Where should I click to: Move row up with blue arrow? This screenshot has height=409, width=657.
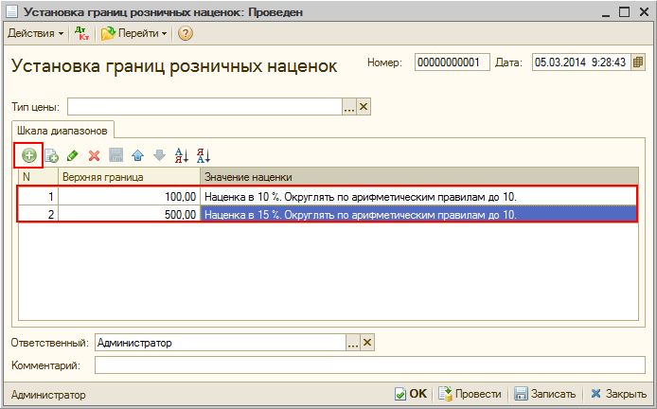click(137, 155)
